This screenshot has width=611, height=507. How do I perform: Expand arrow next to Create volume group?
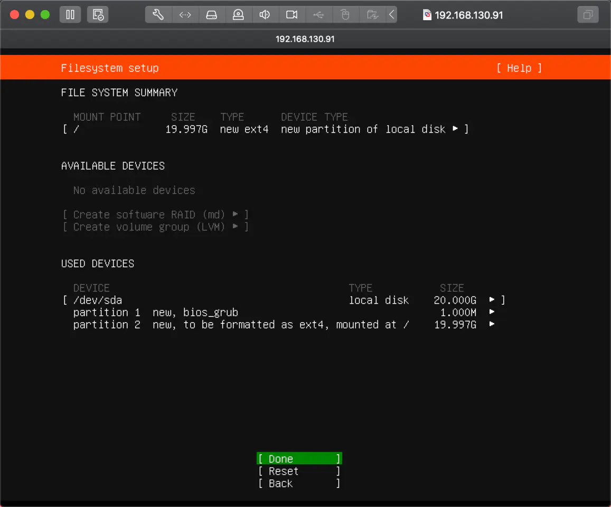tap(236, 226)
